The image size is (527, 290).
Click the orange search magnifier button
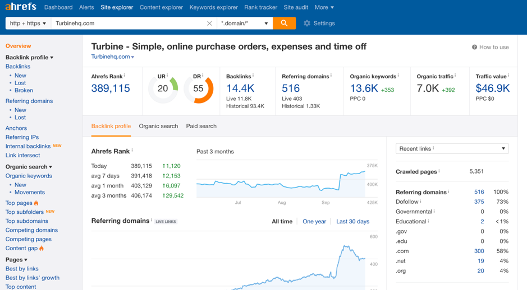pos(285,23)
